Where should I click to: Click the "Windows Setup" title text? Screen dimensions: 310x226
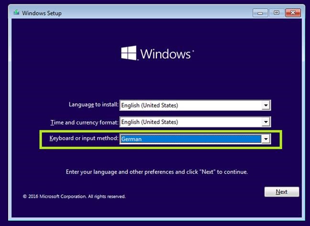click(41, 13)
